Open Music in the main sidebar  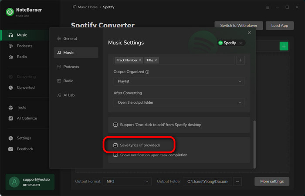click(24, 35)
